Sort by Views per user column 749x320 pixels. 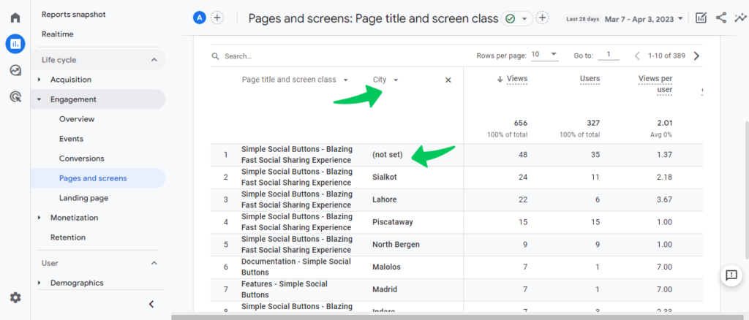tap(655, 84)
